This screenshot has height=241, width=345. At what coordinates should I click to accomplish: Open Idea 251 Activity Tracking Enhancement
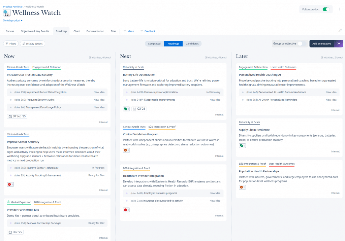click(x=57, y=175)
